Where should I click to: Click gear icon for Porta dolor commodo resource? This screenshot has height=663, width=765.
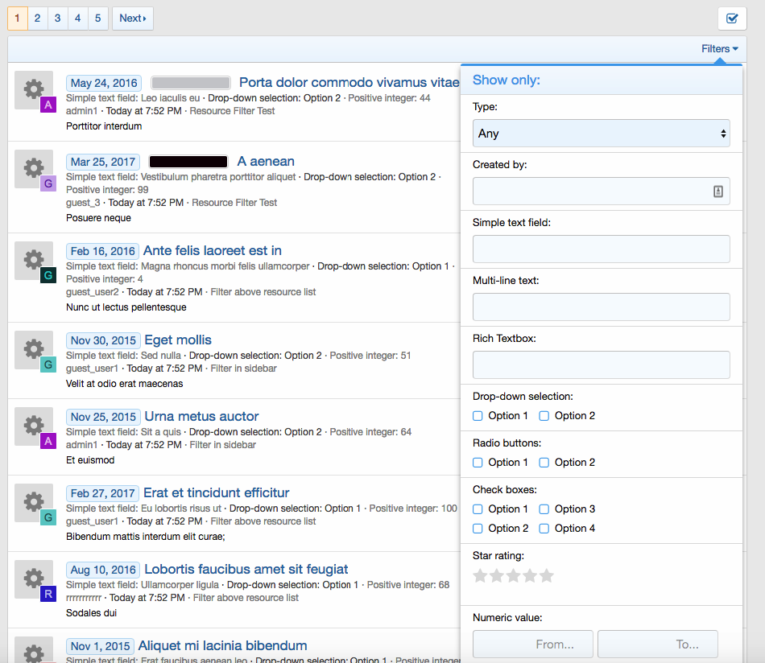pyautogui.click(x=34, y=89)
